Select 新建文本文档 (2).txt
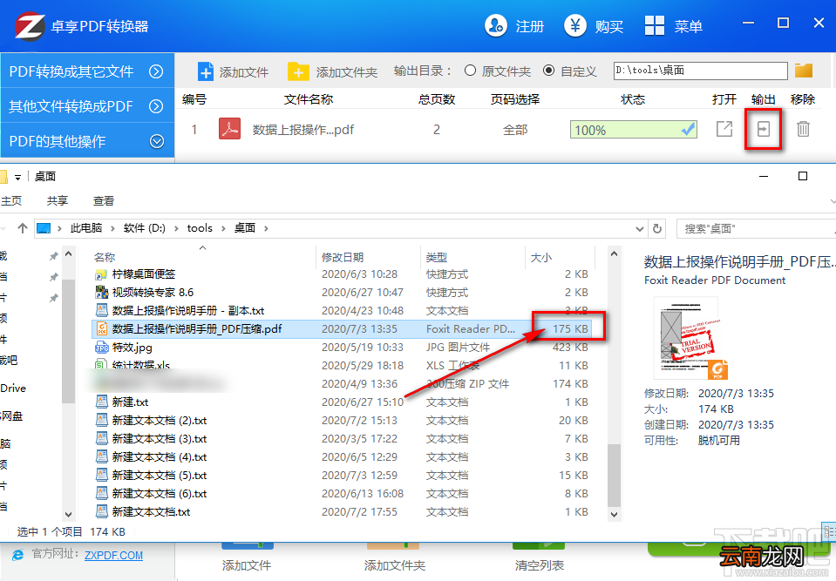The image size is (836, 581). tap(152, 420)
